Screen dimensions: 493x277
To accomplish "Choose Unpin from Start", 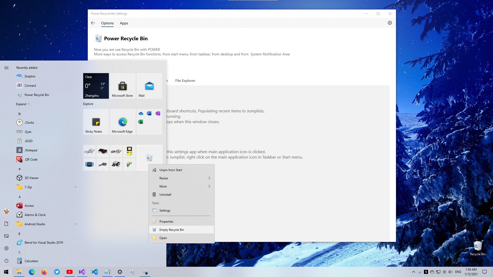I will 182,170.
